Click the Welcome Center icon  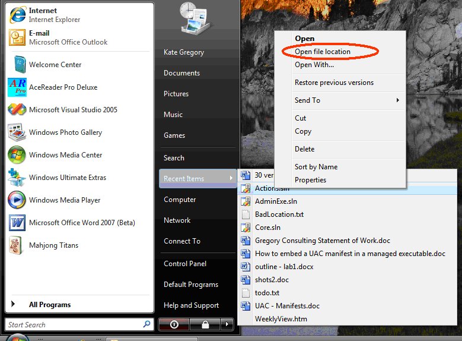click(20, 64)
